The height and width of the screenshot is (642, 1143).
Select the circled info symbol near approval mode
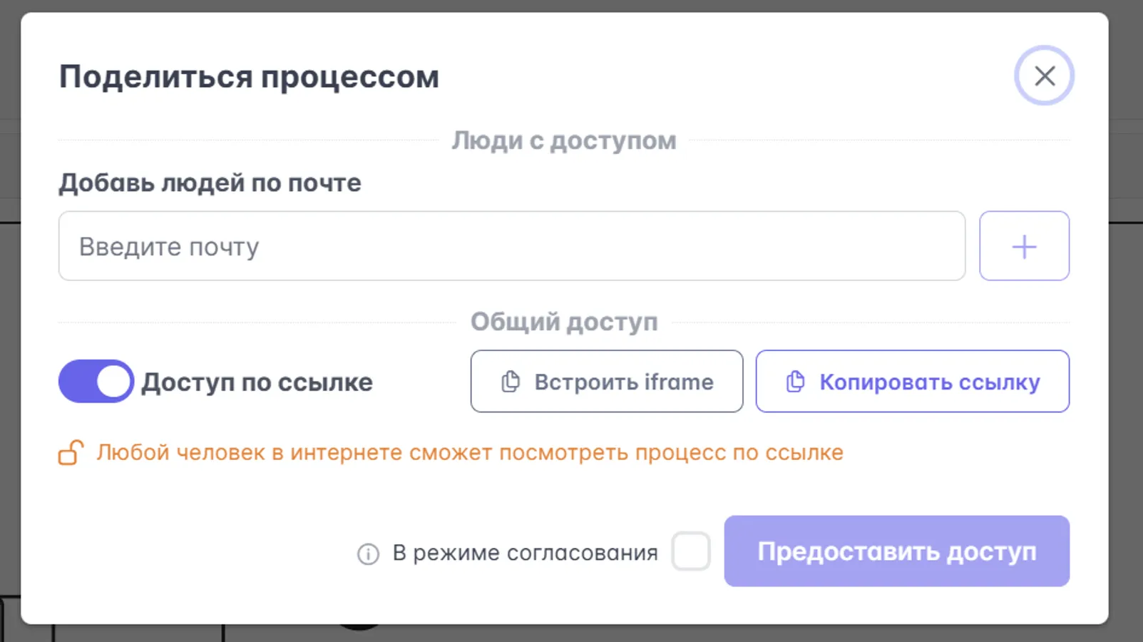[x=367, y=553]
